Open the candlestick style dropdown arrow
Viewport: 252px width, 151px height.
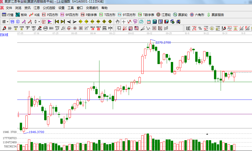click(39, 22)
